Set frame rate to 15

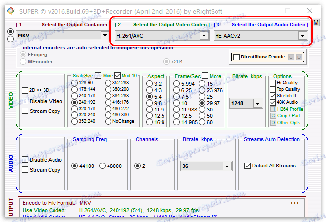tap(202, 84)
